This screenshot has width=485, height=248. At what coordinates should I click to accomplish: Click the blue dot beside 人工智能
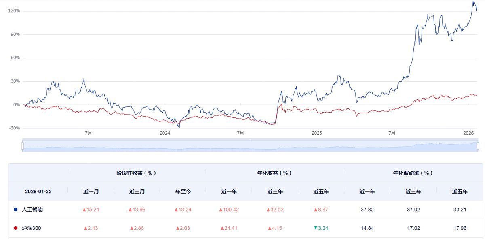(16, 210)
